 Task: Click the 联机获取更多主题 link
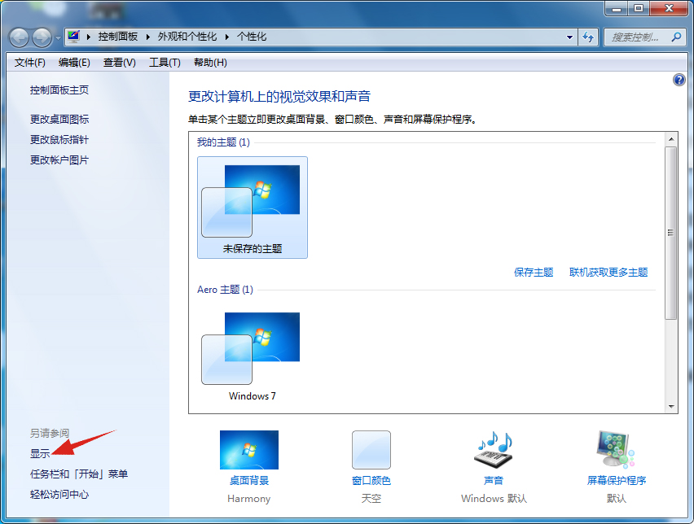pos(608,273)
